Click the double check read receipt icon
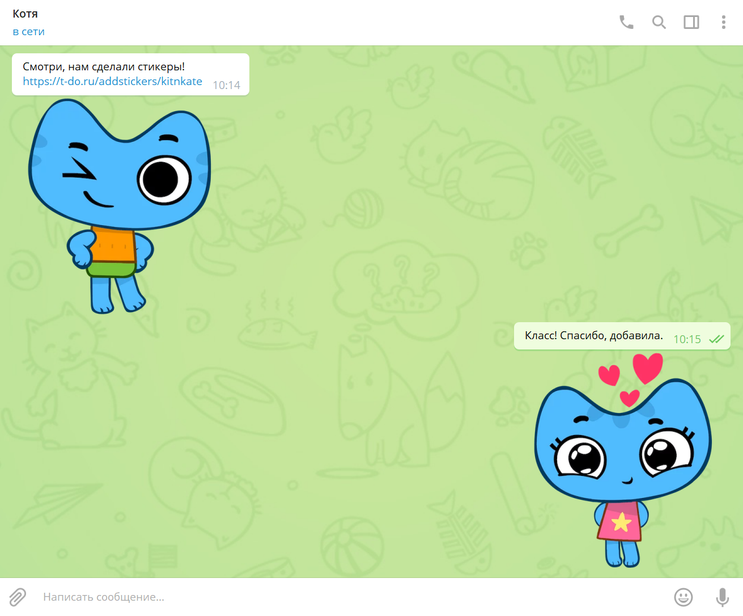Viewport: 743px width, 616px height. click(x=716, y=339)
